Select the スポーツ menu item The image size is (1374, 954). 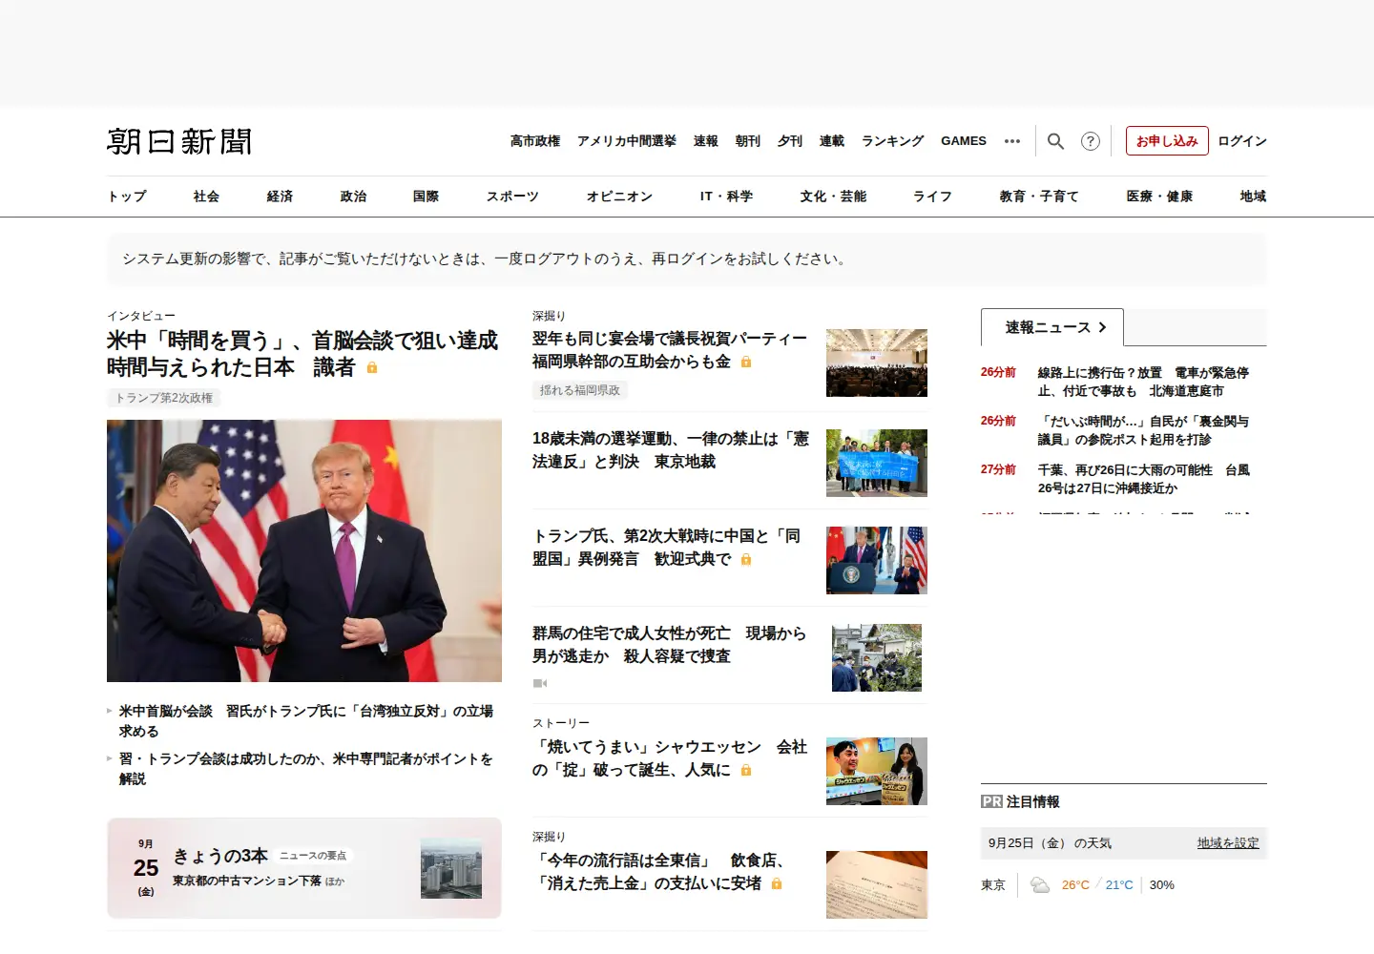click(x=512, y=197)
